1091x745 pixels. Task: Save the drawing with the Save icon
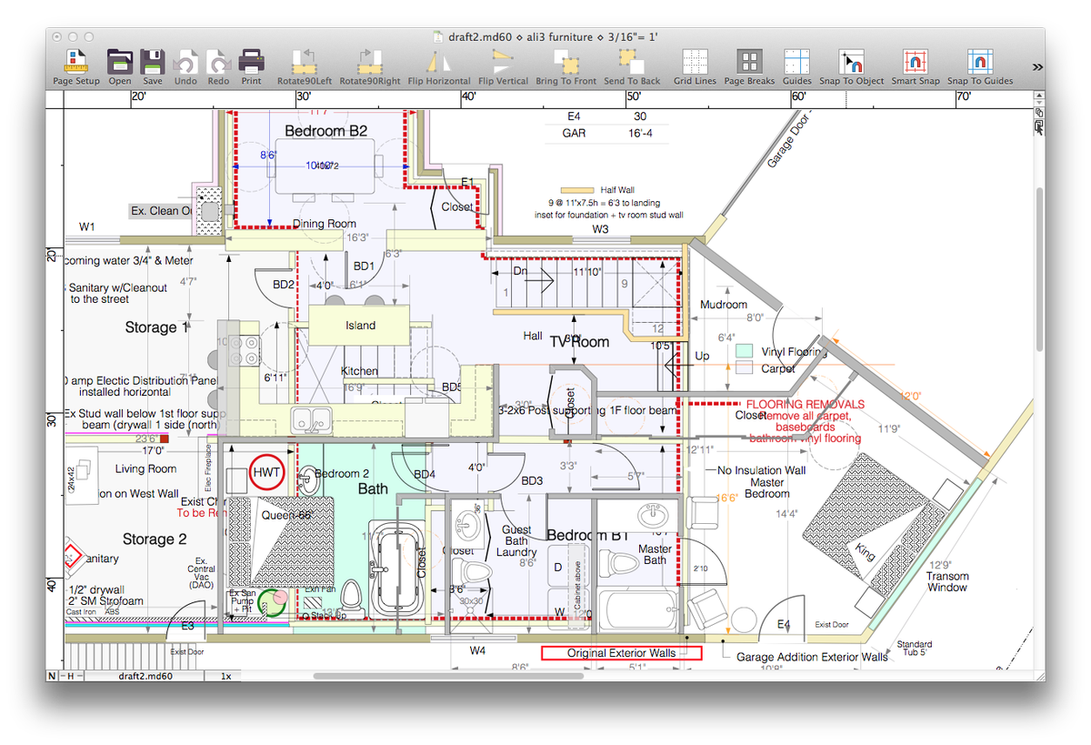[x=152, y=67]
